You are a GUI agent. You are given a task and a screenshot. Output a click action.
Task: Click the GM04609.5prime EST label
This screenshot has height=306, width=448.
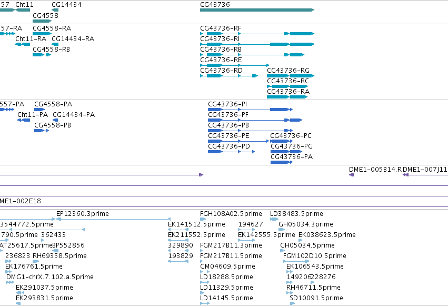coord(227,266)
